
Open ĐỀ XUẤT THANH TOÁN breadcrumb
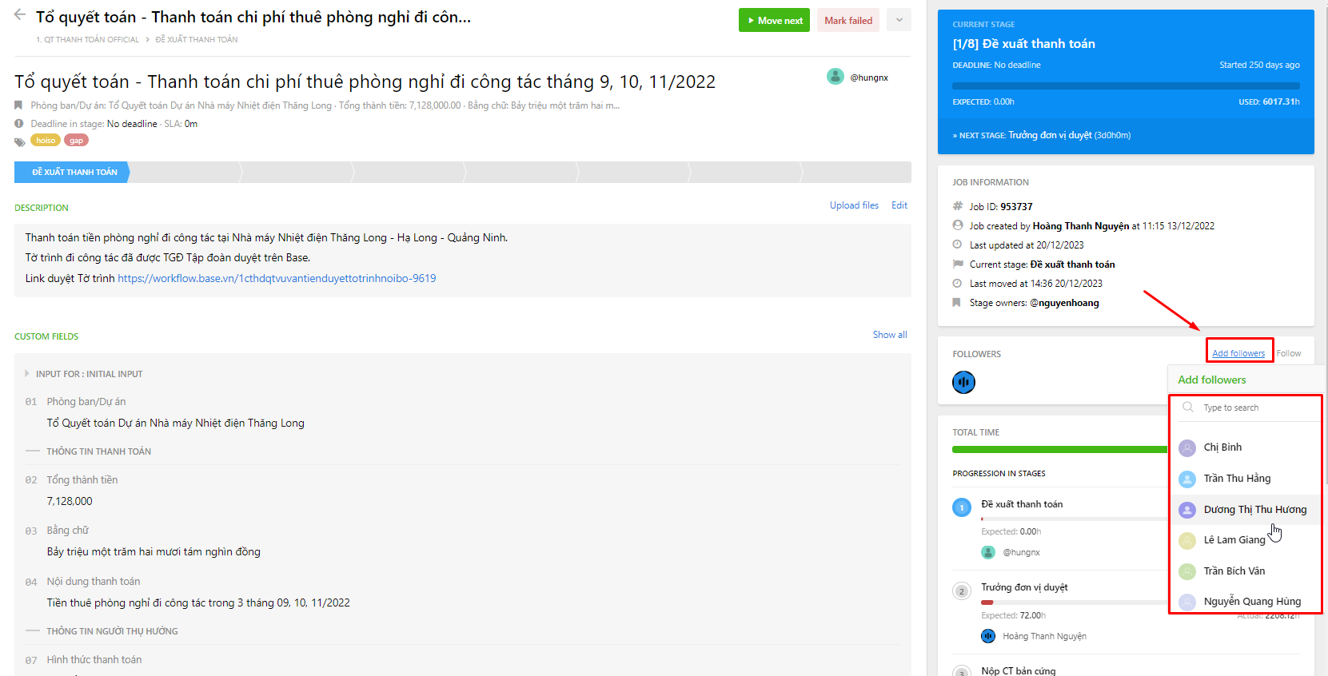[x=196, y=40]
